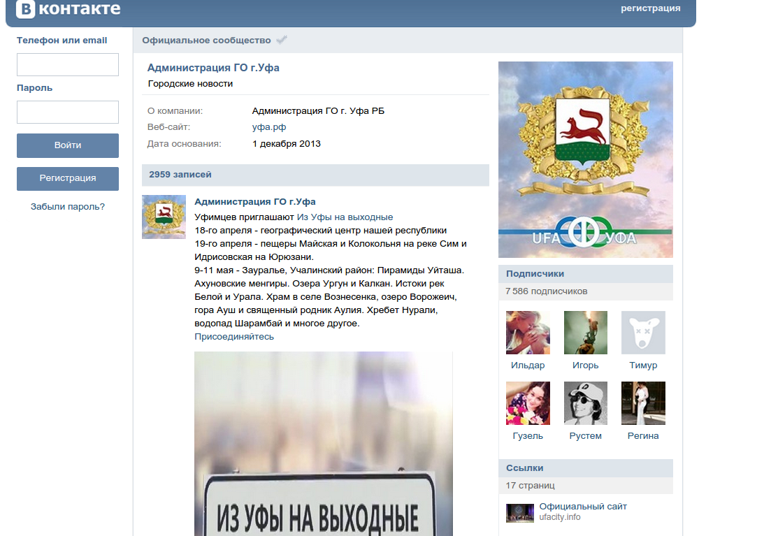Click the verified checkmark icon
The height and width of the screenshot is (536, 771).
tap(281, 40)
